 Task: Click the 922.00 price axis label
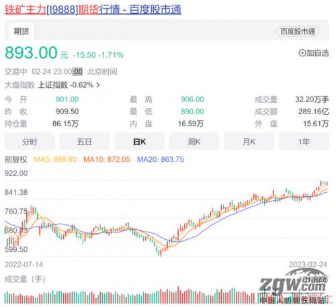16,173
